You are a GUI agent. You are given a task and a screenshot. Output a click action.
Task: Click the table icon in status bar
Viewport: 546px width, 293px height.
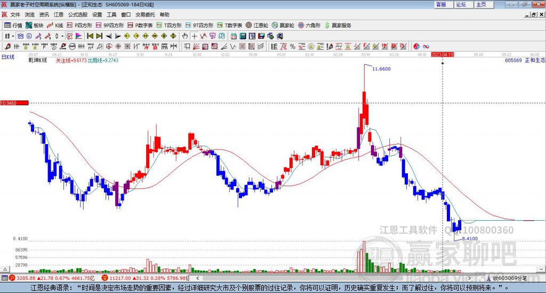(x=4, y=278)
